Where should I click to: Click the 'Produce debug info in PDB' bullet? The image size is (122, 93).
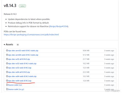point(29,23)
